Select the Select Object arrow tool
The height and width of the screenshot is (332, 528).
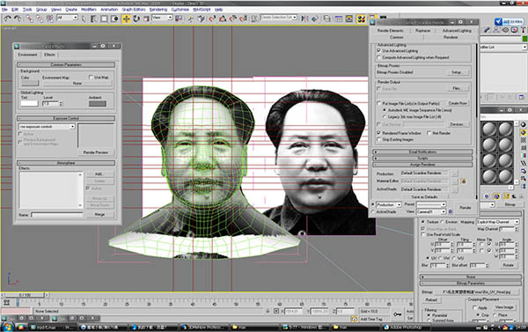84,18
